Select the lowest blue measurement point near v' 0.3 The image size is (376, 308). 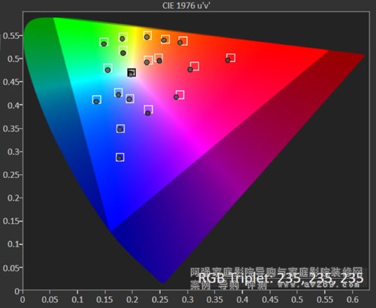tap(120, 158)
